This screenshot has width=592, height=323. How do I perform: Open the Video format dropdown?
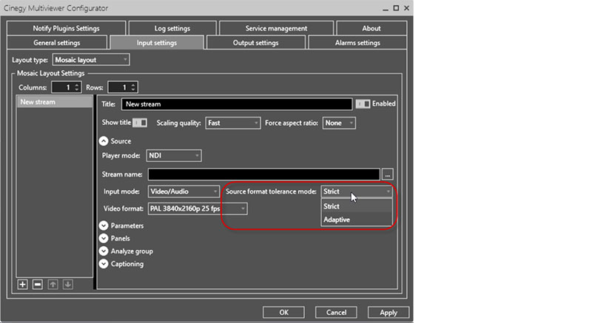[x=198, y=208]
